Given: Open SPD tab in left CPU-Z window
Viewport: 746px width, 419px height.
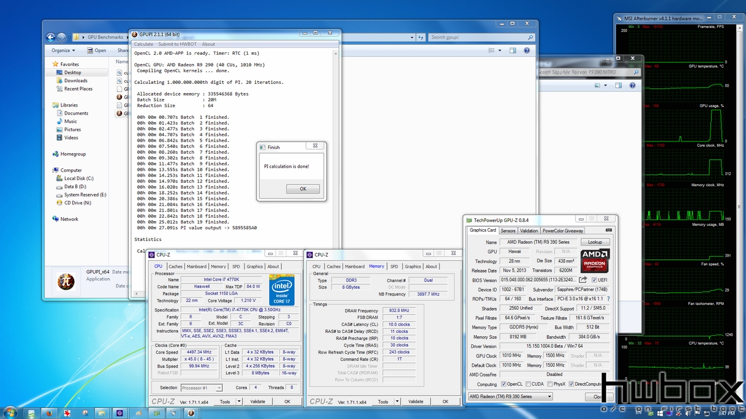Looking at the screenshot, I should [x=236, y=267].
